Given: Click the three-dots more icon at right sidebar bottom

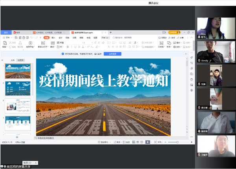Looking at the screenshot, I should click(x=192, y=137).
